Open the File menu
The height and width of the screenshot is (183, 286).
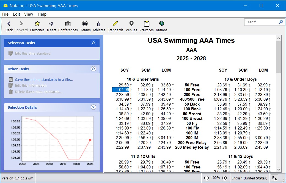(x=5, y=14)
